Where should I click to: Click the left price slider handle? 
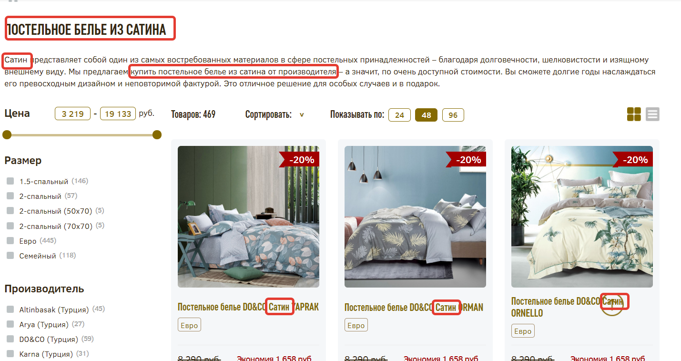[7, 135]
